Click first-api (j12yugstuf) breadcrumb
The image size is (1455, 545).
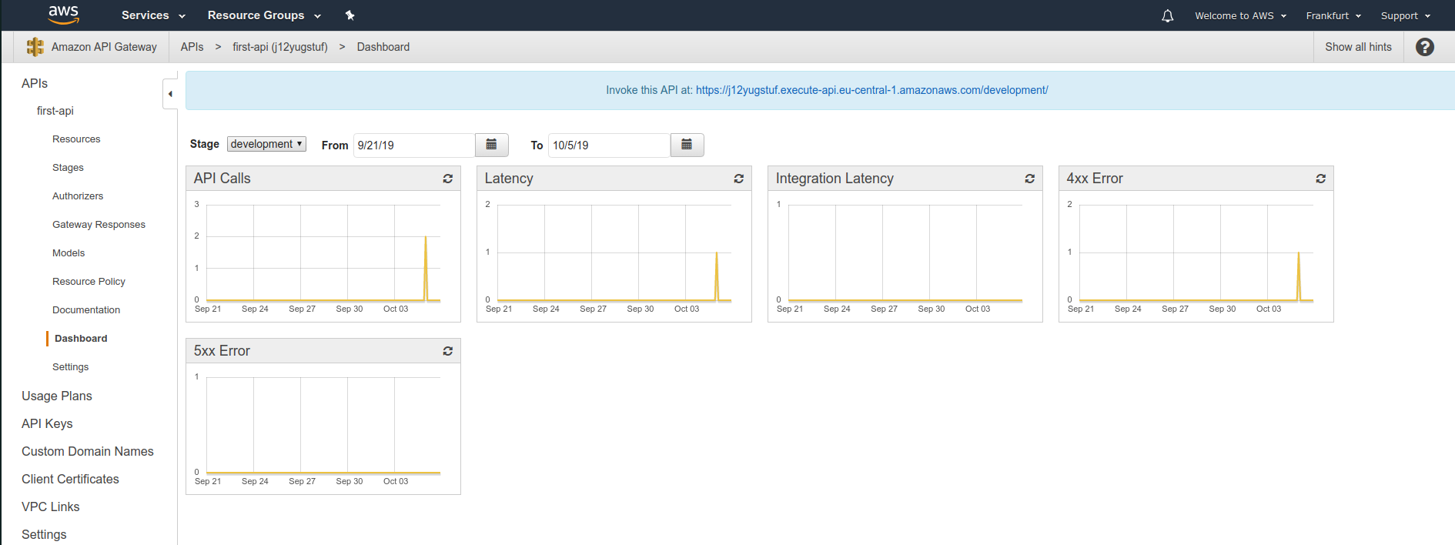(280, 47)
